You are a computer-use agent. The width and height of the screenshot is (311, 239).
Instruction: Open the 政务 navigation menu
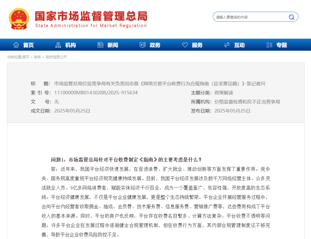(155, 45)
